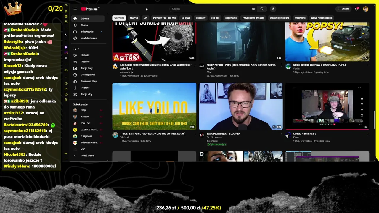
Task: Click the search magnifier button
Action: pos(262,9)
